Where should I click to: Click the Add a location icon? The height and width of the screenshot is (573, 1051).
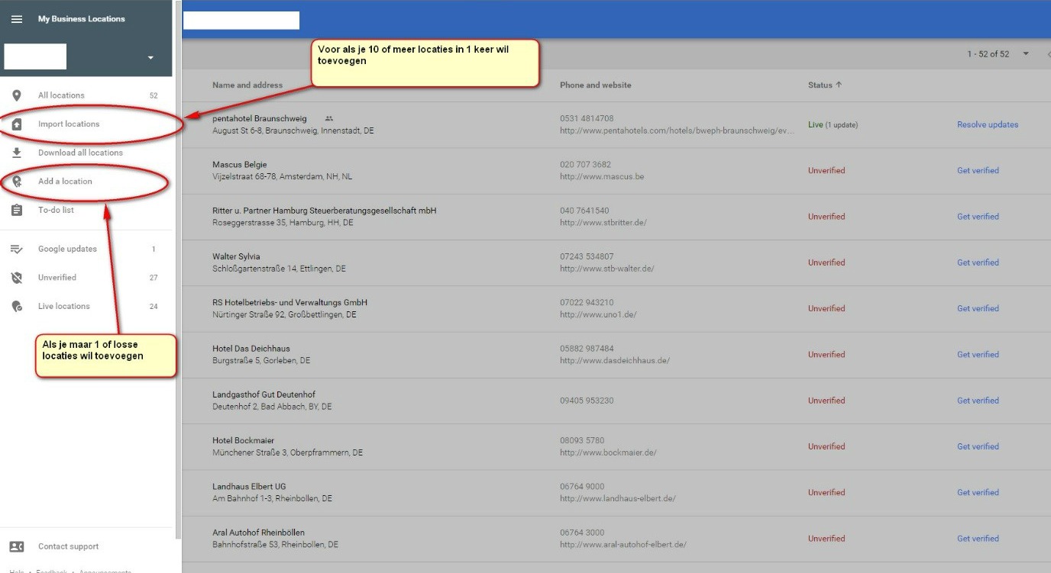click(17, 182)
